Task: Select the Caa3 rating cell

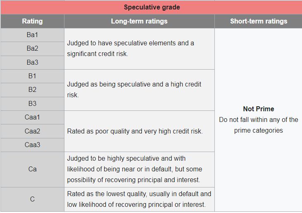Action: 32,145
